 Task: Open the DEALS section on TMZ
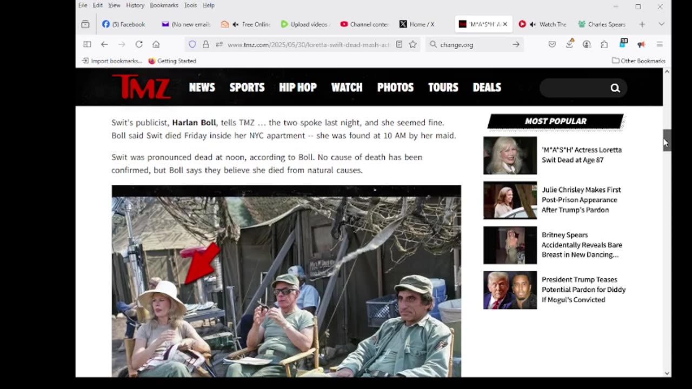487,87
